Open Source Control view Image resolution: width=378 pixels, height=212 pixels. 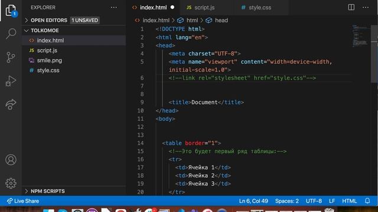[11, 58]
